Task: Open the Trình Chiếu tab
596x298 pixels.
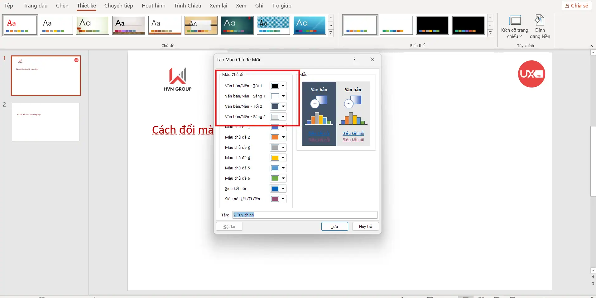Action: point(187,5)
